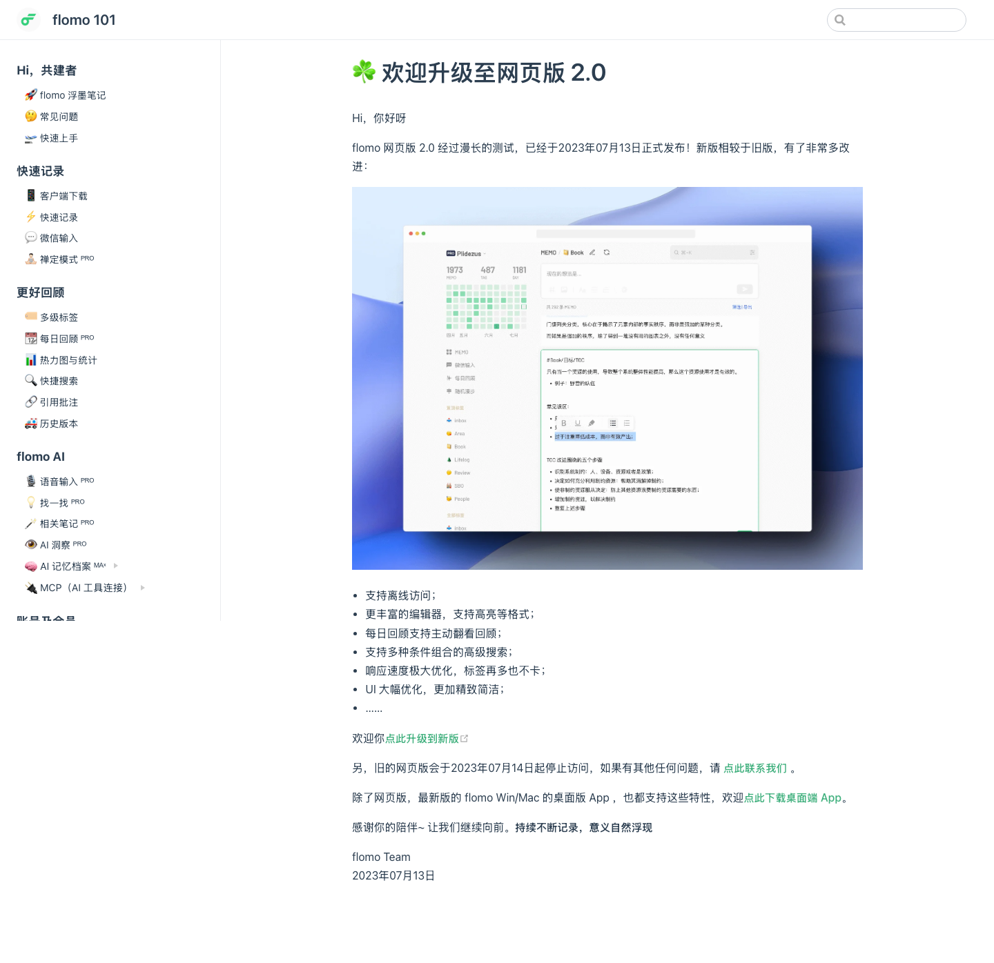Click speech bubble icon beside 微信输入

(31, 238)
